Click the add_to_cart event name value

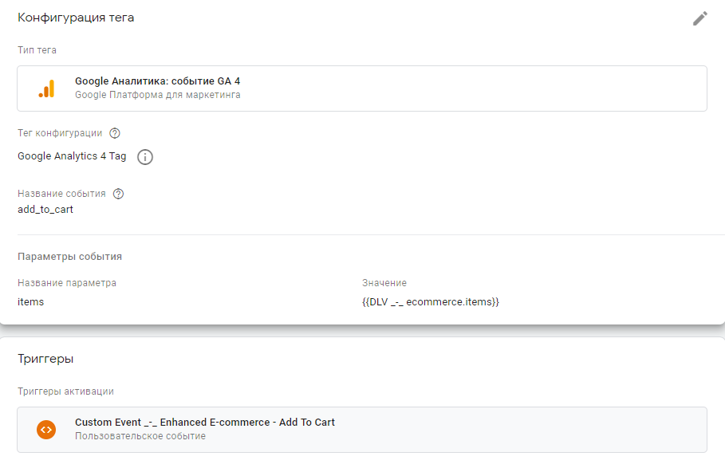point(45,210)
